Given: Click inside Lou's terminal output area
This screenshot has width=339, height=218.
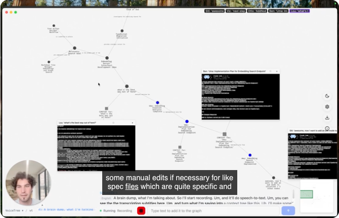Looking at the screenshot, I should point(96,148).
